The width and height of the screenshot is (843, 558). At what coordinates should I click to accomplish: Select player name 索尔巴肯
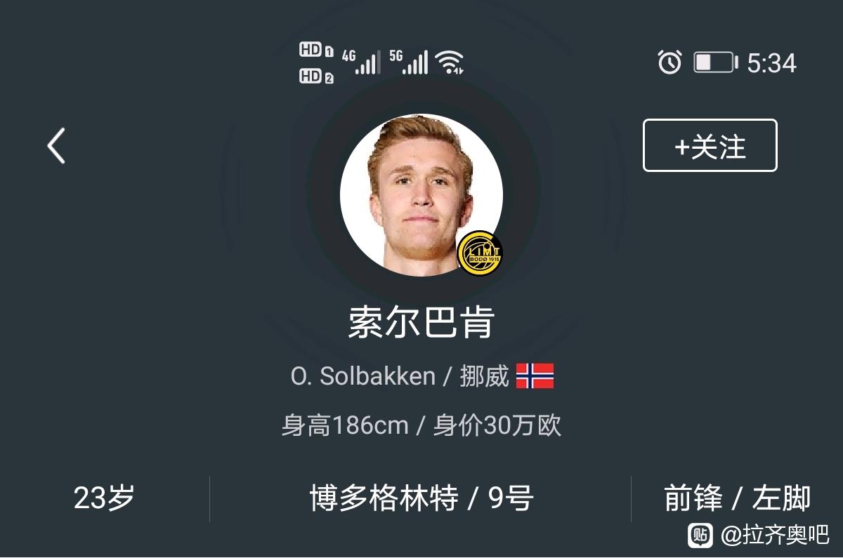tap(421, 323)
